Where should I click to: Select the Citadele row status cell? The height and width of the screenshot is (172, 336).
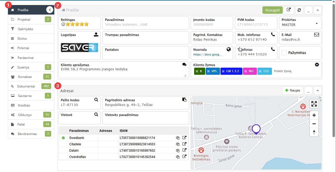63,144
